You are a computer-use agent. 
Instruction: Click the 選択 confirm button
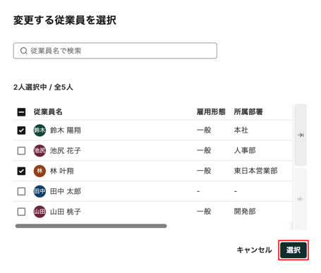tap(293, 250)
